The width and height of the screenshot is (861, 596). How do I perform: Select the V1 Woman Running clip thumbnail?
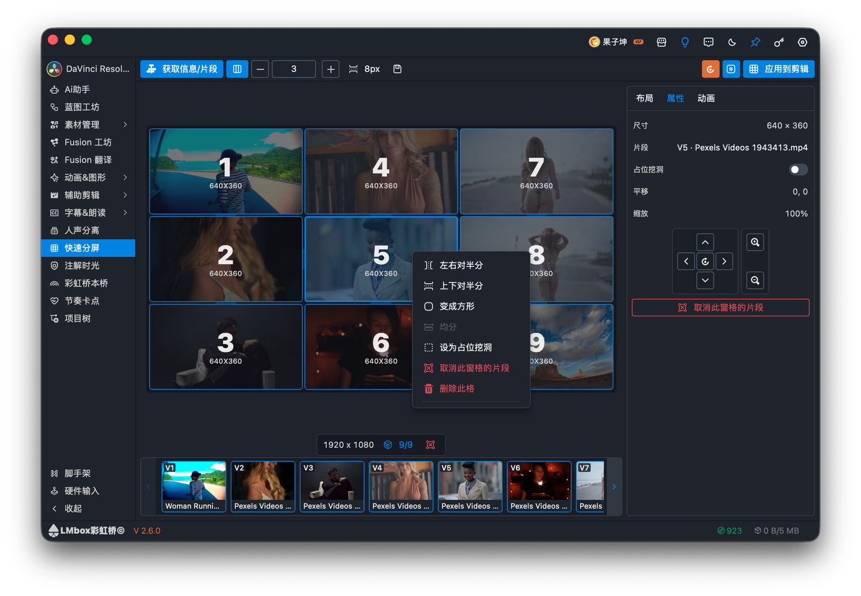[x=194, y=486]
